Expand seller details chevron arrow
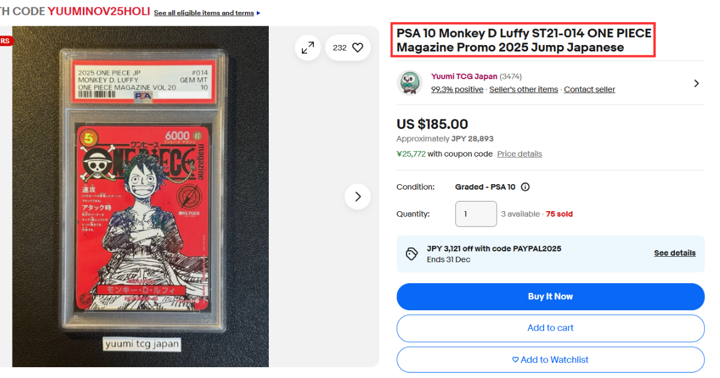The height and width of the screenshot is (378, 720). pyautogui.click(x=696, y=83)
